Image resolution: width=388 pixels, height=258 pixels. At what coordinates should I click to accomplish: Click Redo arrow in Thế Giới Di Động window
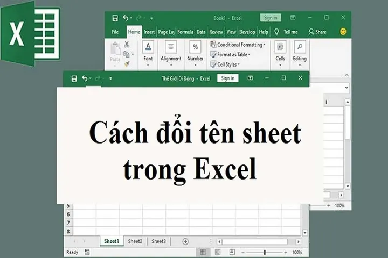pos(98,78)
